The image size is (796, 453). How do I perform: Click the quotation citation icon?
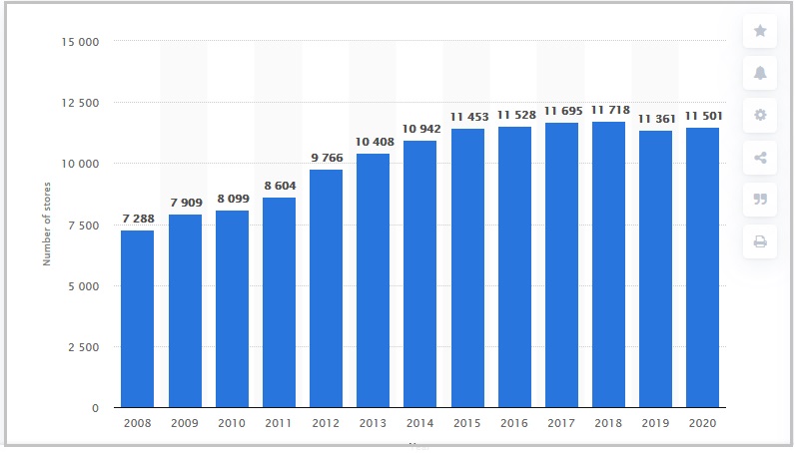759,200
